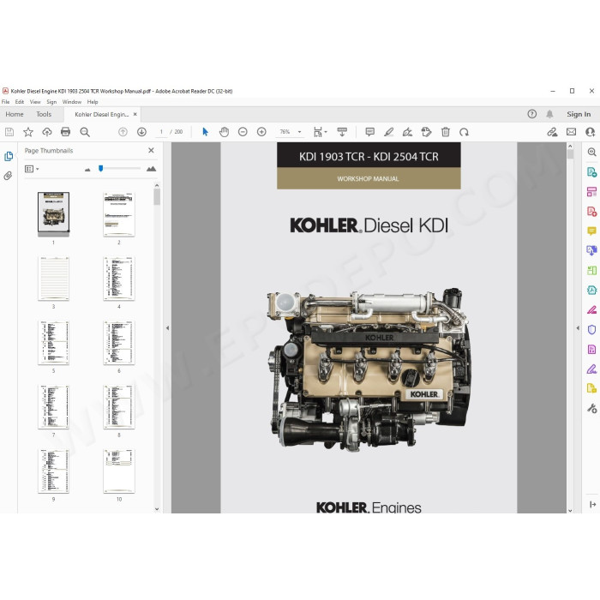Screen dimensions: 600x600
Task: Select page 4 thumbnail
Action: pyautogui.click(x=119, y=279)
